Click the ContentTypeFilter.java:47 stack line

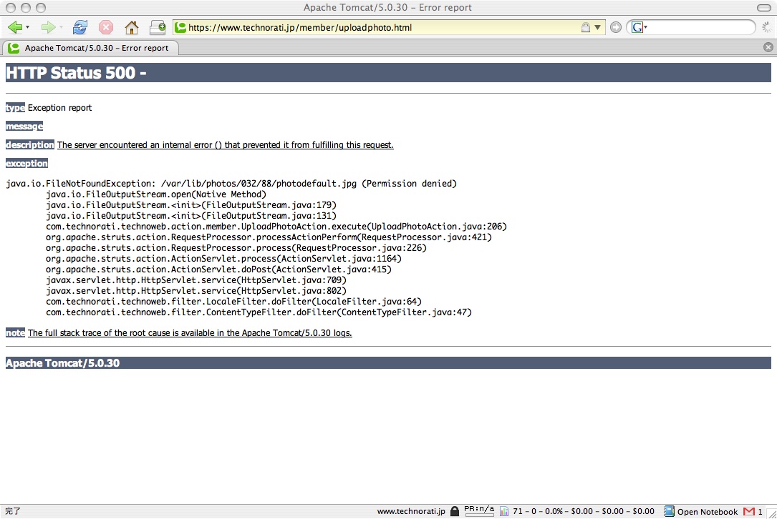click(x=259, y=312)
